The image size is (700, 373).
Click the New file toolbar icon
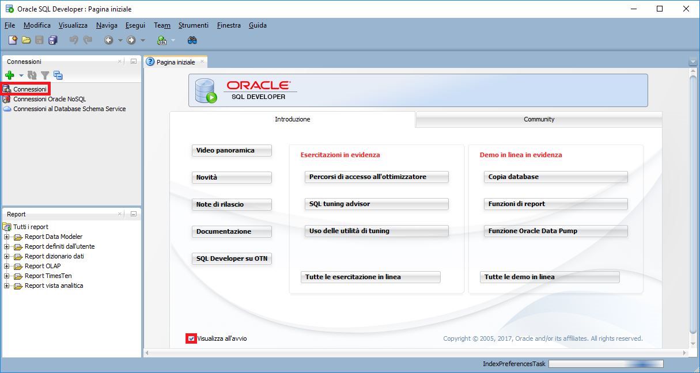click(13, 40)
